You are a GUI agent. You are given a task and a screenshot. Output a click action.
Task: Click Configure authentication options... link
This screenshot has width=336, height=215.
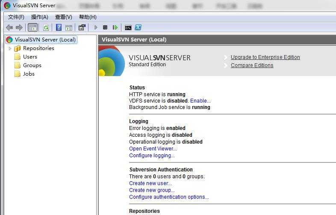tap(169, 197)
